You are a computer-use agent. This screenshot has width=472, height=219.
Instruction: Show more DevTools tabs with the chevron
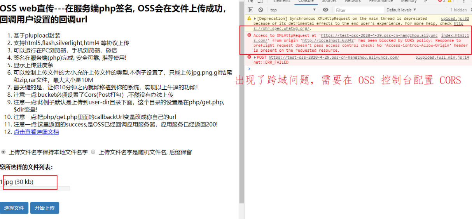pyautogui.click(x=425, y=1)
